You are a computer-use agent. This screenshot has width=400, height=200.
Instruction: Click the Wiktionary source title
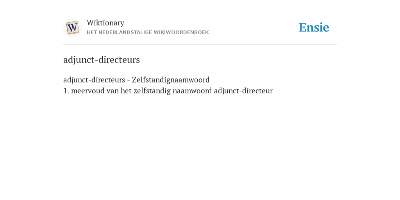[x=105, y=23]
